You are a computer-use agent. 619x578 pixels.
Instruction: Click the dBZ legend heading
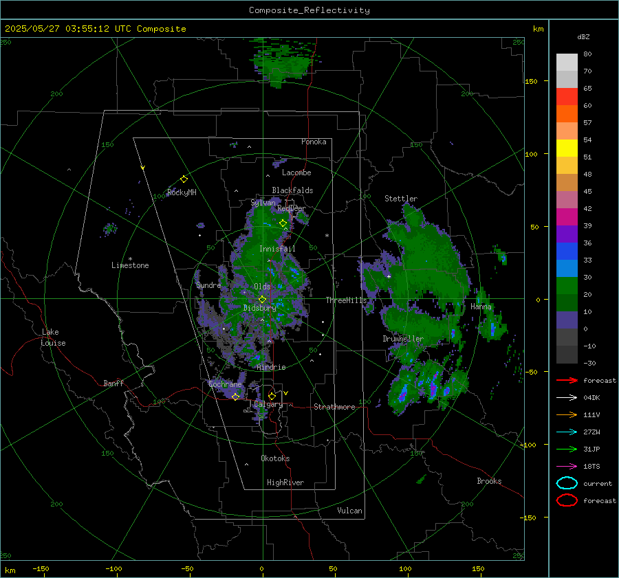583,36
